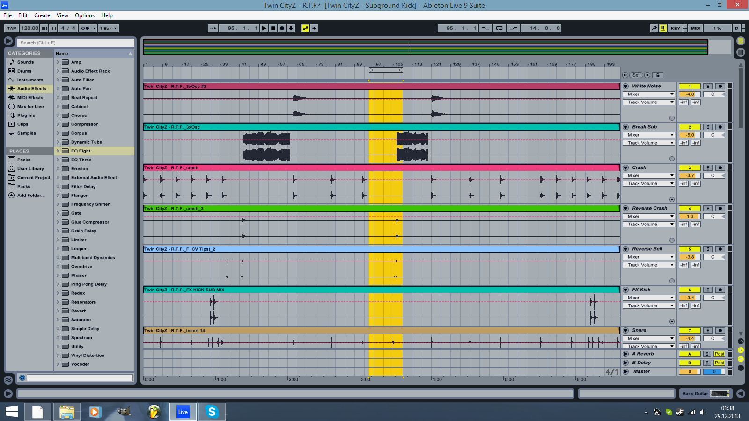Open White Noise's Mixer device chooser
The width and height of the screenshot is (749, 421).
(648, 94)
